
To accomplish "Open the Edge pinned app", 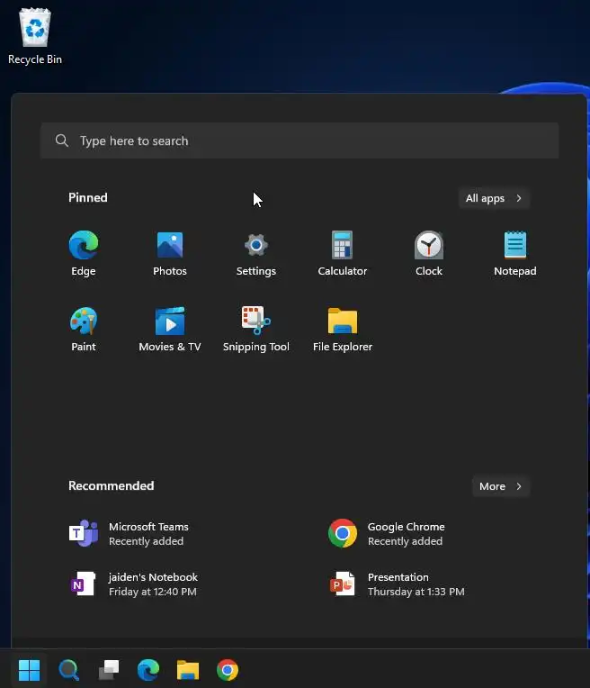I will coord(84,253).
